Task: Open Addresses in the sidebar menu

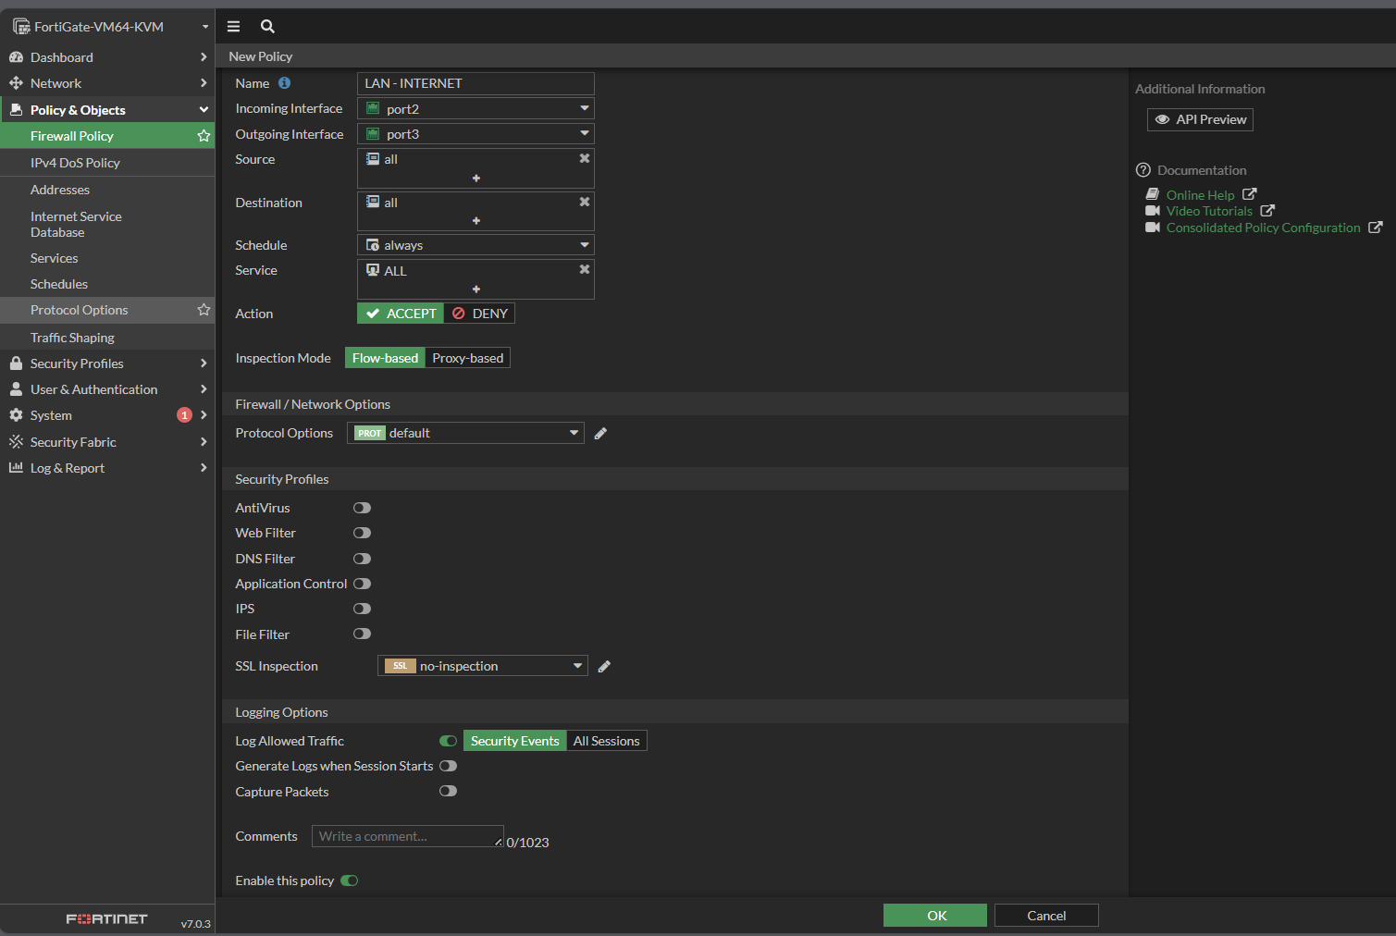Action: click(60, 190)
